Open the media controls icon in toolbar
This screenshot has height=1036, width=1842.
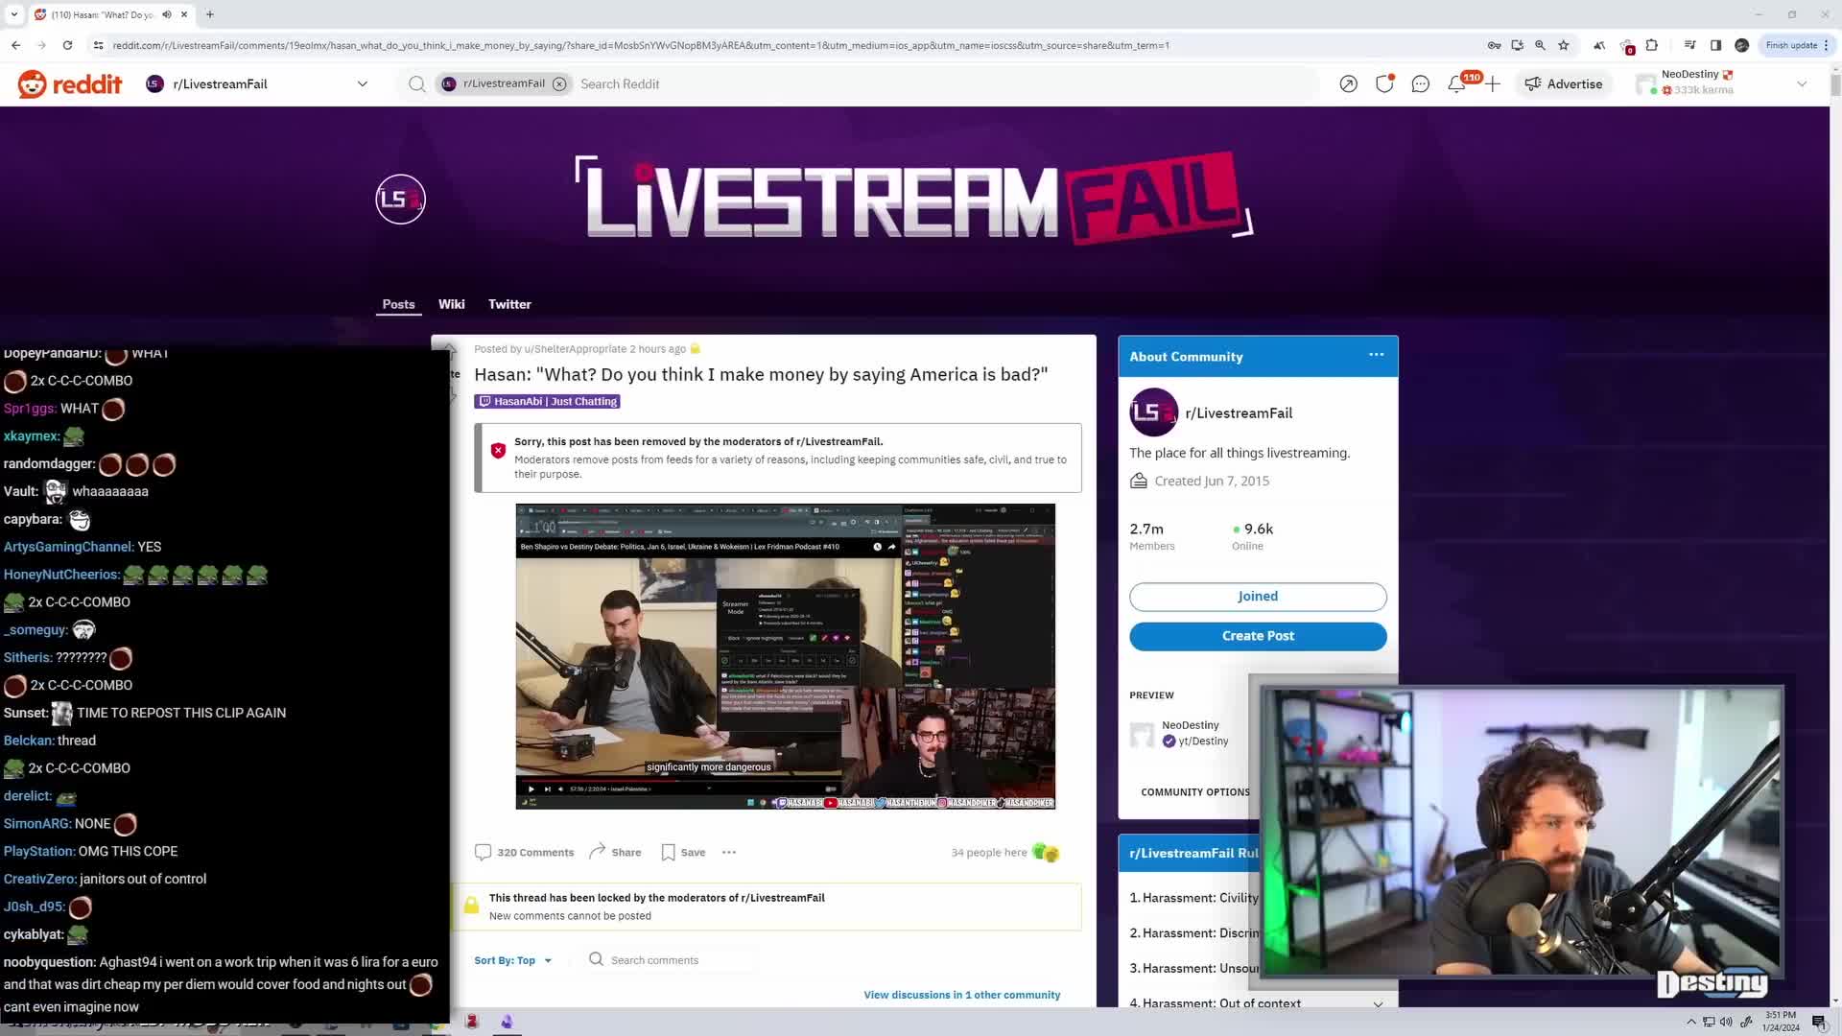click(x=1690, y=45)
